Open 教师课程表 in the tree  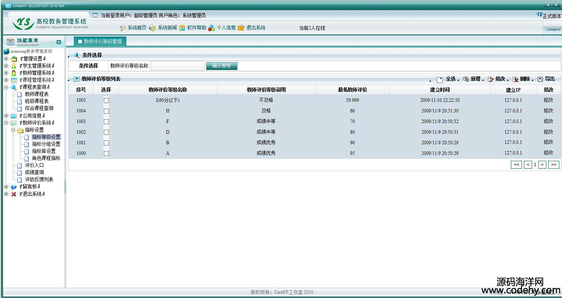[37, 94]
